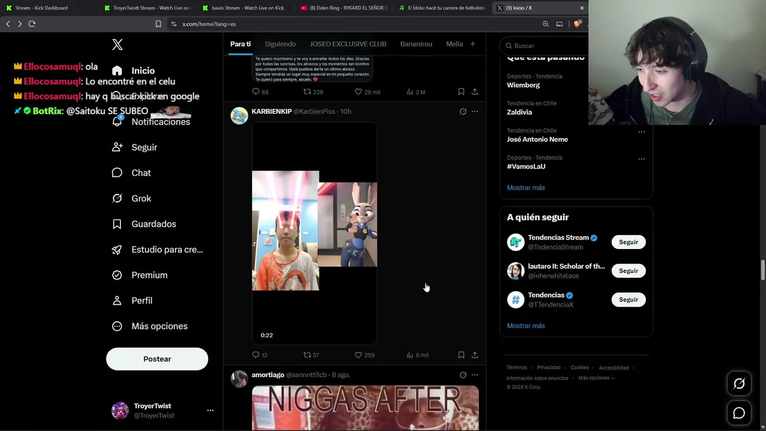Open Chat in the sidebar
This screenshot has height=431, width=766.
(131, 173)
